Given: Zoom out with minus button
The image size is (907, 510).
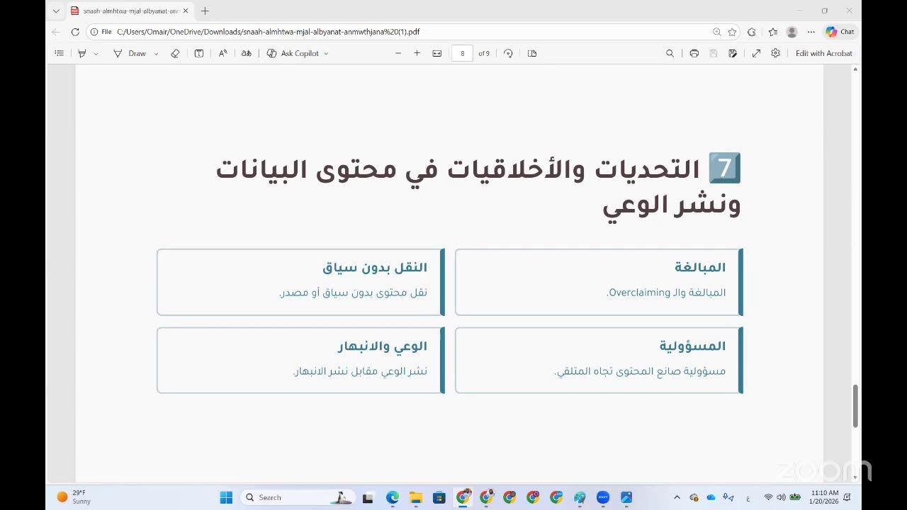Looking at the screenshot, I should point(398,53).
